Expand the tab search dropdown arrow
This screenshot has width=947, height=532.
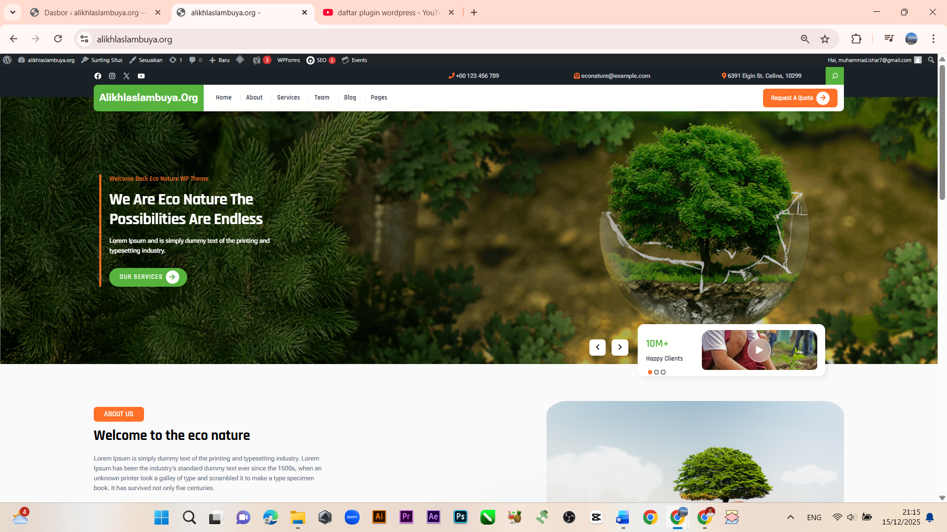(13, 12)
